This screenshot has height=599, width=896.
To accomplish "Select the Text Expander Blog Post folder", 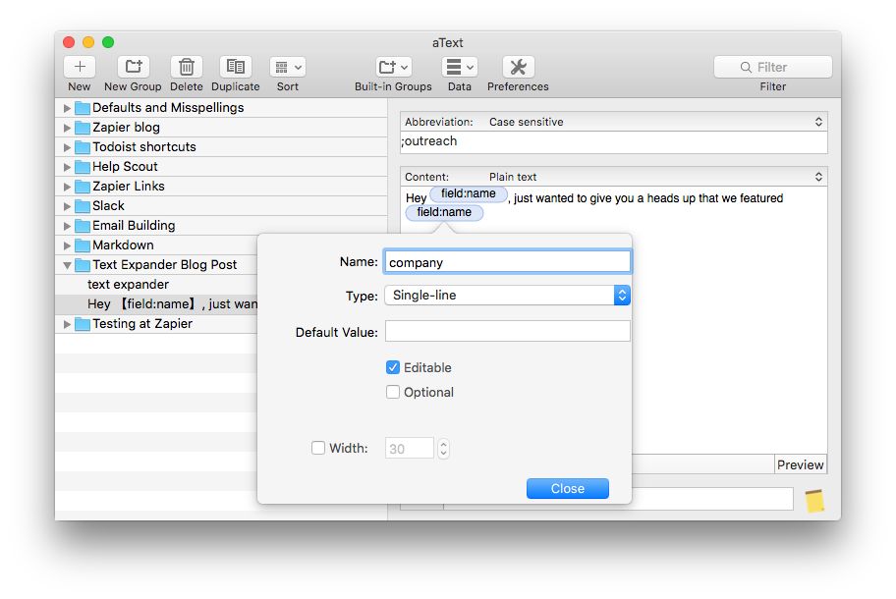I will click(156, 264).
